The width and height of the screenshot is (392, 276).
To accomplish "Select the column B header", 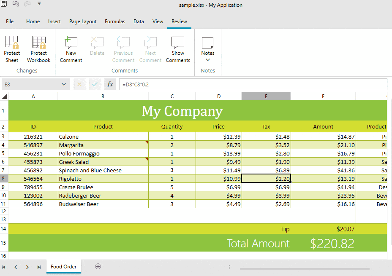I will tap(103, 96).
